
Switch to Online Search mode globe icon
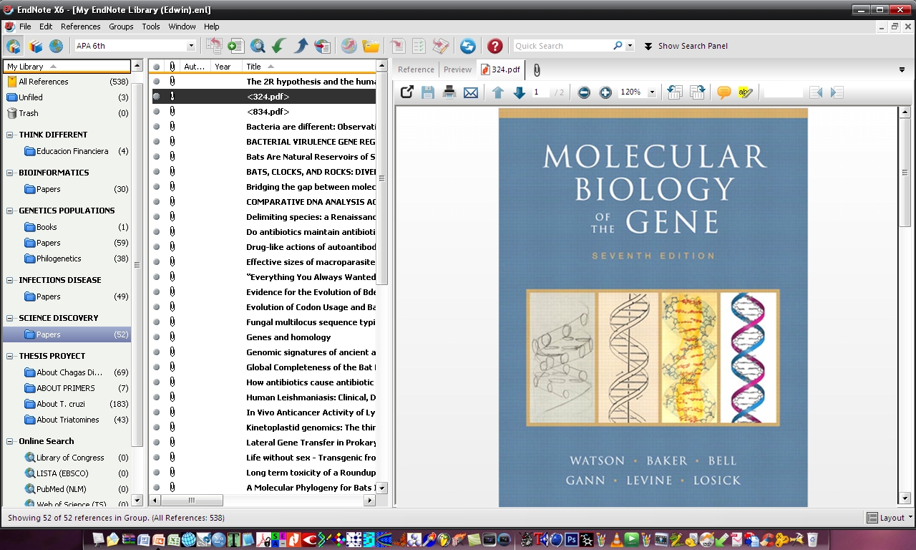pos(56,46)
